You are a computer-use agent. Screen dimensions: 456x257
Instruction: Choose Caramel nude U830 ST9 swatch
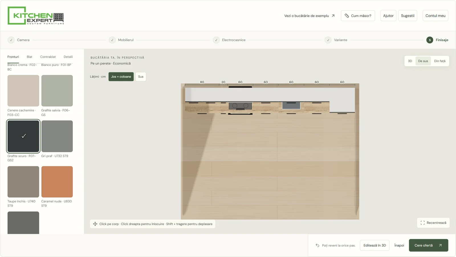[x=57, y=182]
